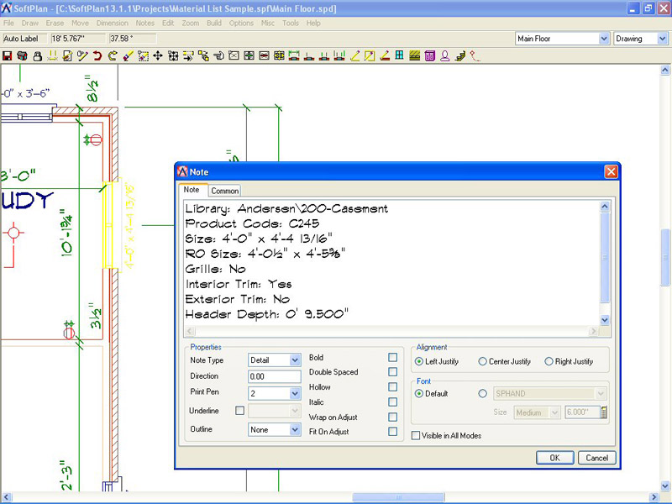This screenshot has width=672, height=504.
Task: Click the cyan window pane icon
Action: [x=400, y=55]
